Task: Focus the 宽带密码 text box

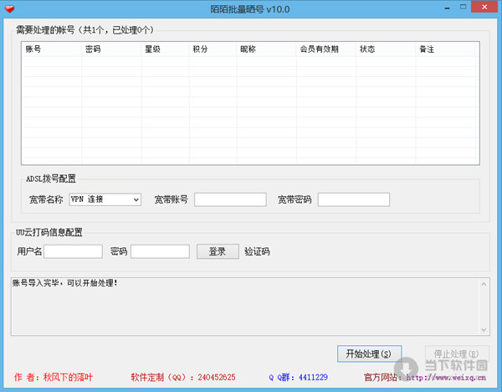Action: point(353,199)
